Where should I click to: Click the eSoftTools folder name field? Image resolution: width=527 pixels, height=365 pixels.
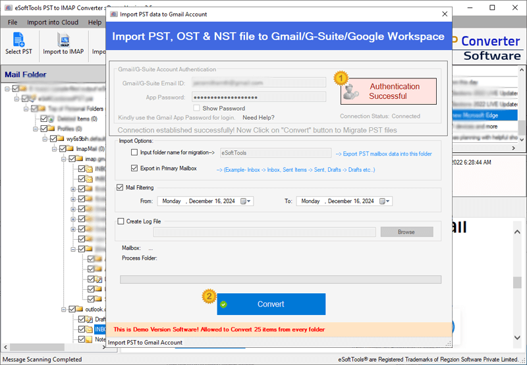point(275,153)
